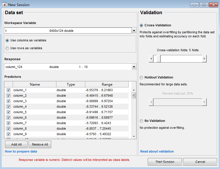The height and width of the screenshot is (169, 220).
Task: Click left arrow of cross-validation folds slider
Action: click(x=151, y=59)
